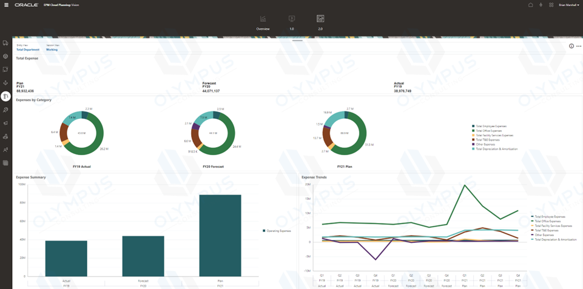Click the FY19 Actual donut label
Viewport: 583px width, 289px height.
(82, 167)
